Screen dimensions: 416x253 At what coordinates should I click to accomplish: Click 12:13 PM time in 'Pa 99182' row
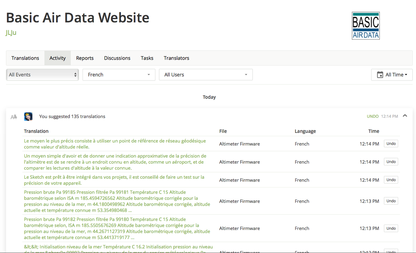369,228
